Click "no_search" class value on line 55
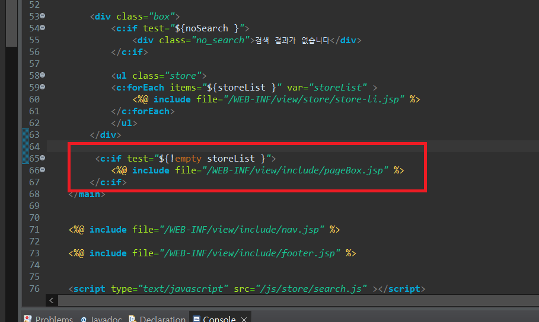This screenshot has height=322, width=539. (220, 40)
